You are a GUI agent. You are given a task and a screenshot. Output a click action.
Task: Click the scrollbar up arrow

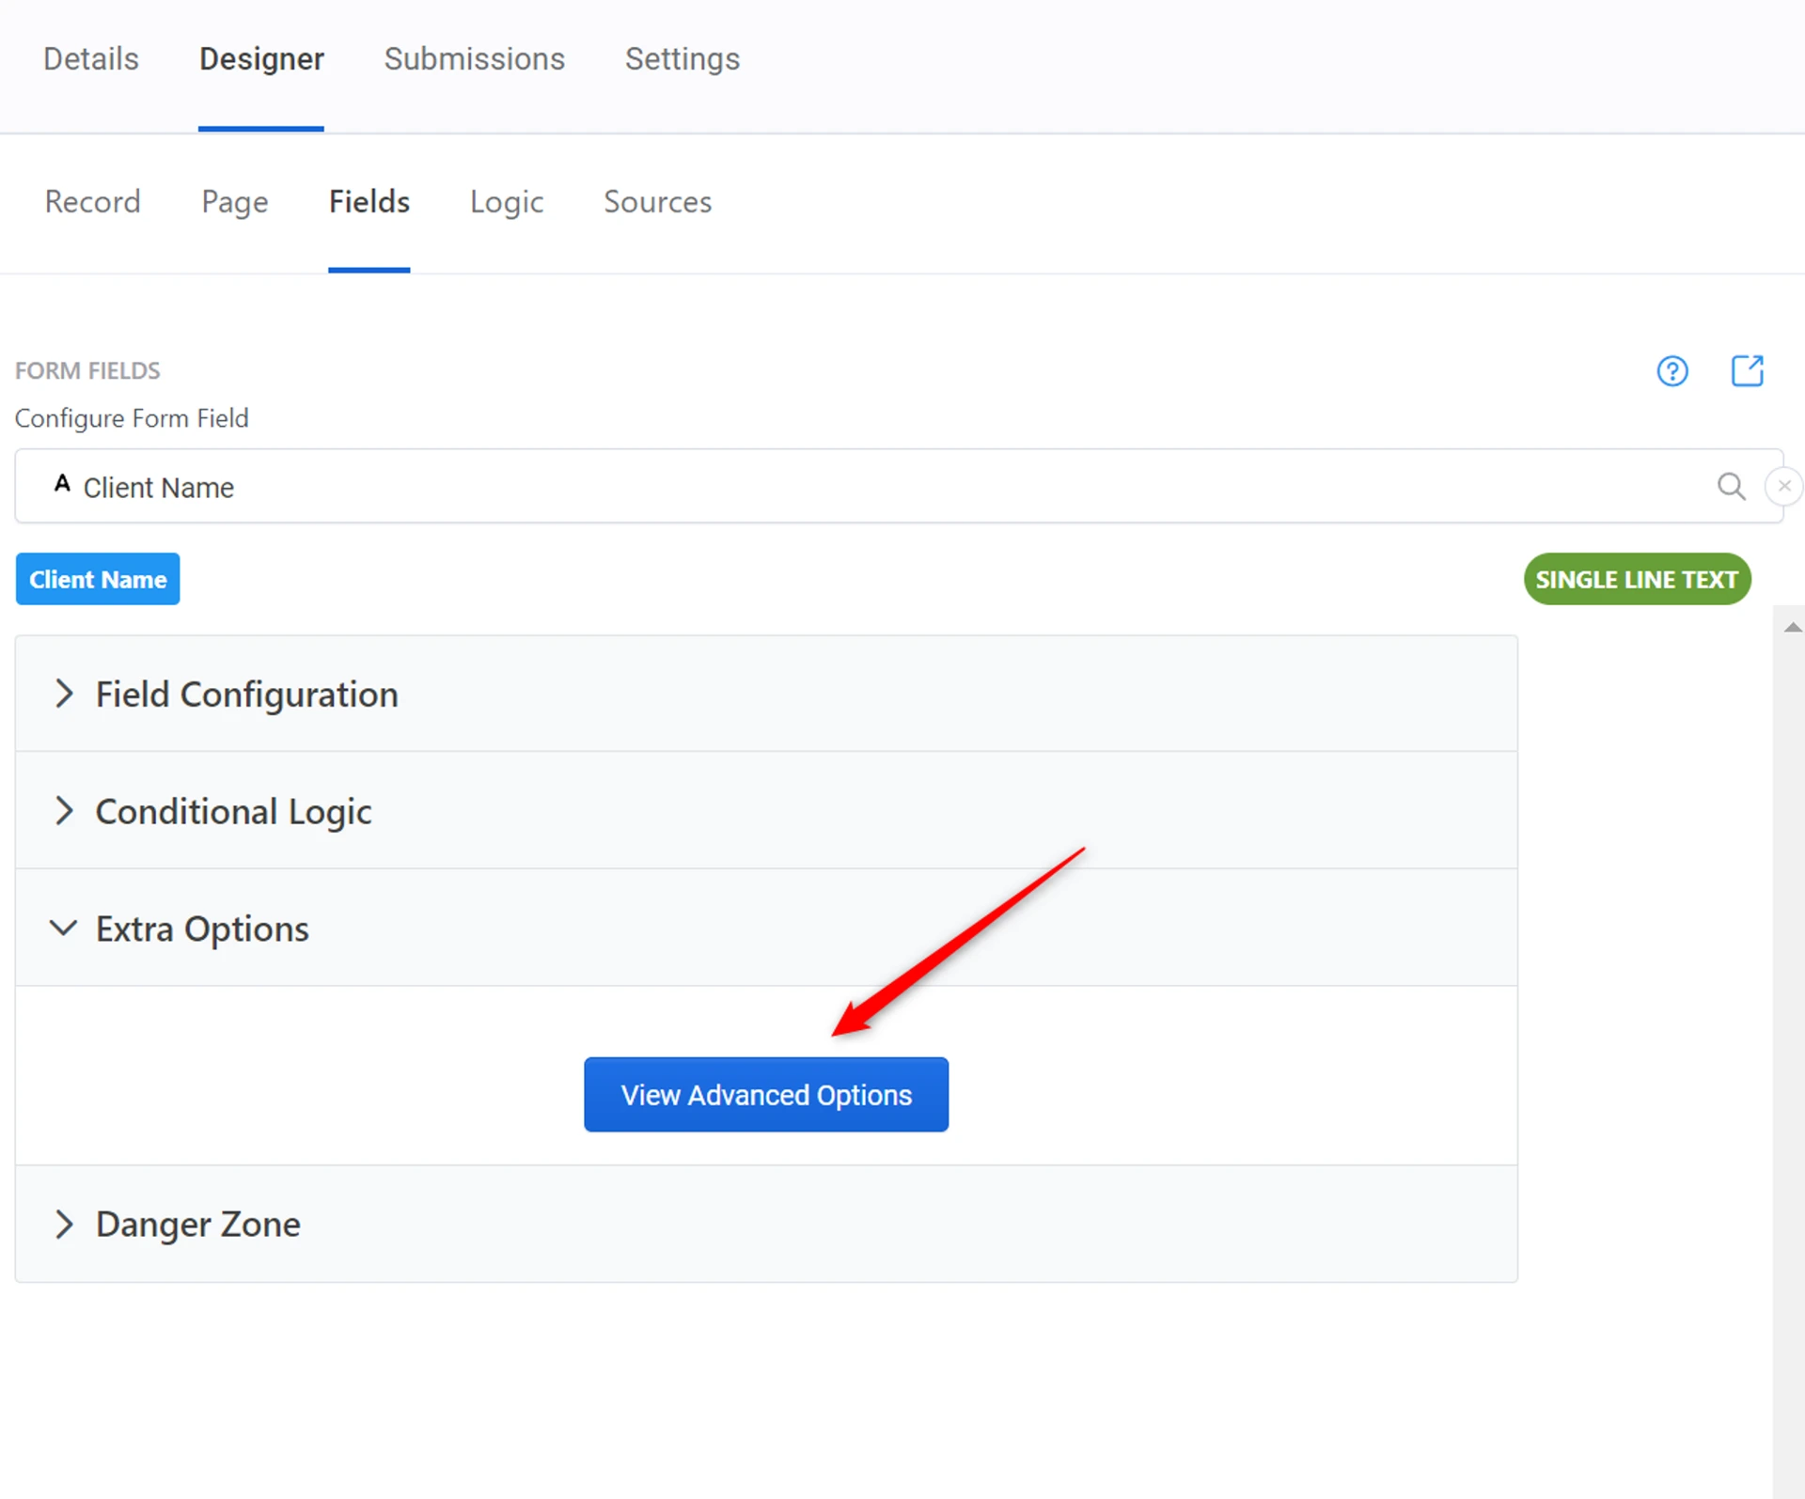[1792, 627]
